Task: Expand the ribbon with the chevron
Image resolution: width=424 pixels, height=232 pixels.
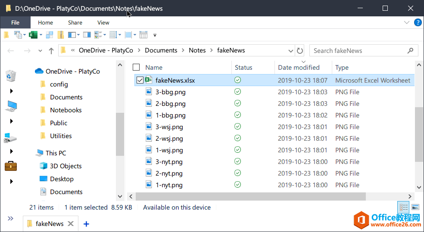Action: (406, 23)
